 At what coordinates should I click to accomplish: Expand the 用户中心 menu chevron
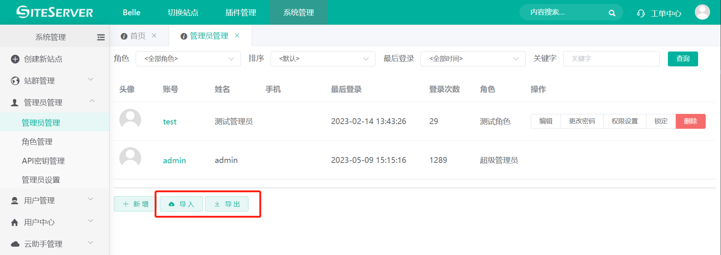point(91,221)
